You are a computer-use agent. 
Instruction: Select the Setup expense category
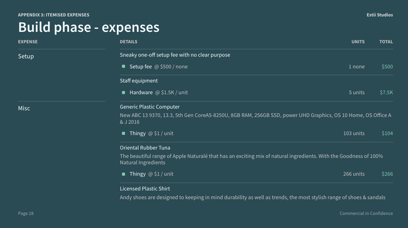click(x=26, y=56)
